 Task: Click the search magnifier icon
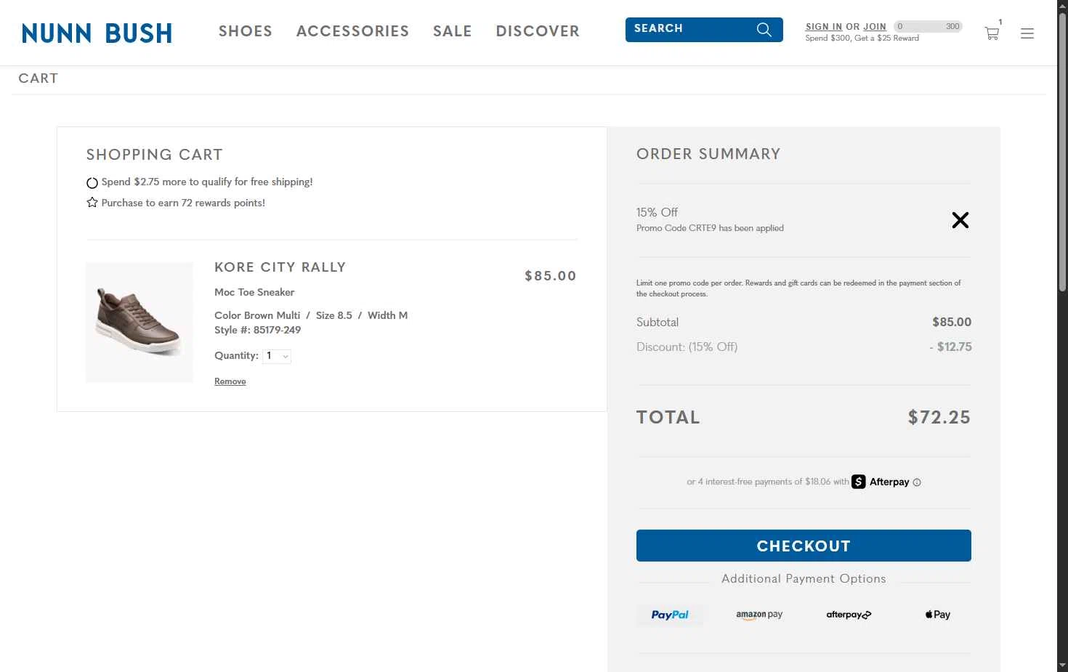[764, 29]
